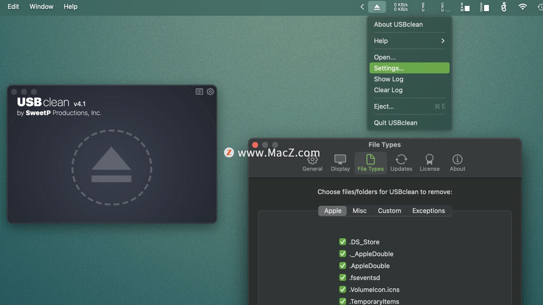
Task: Click the network speed indicator in menu bar
Action: coord(401,7)
